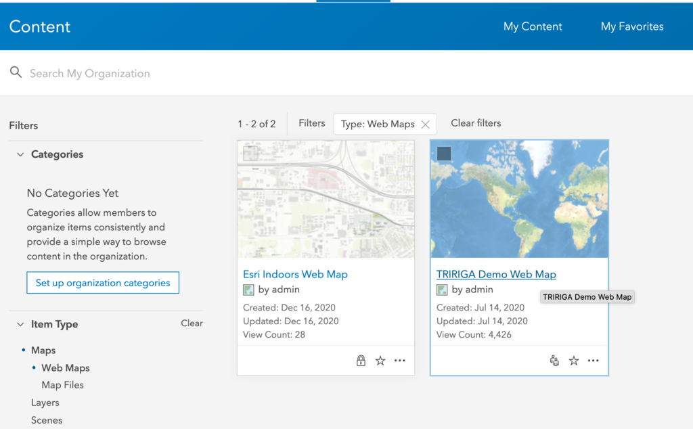Viewport: 693px width, 429px height.
Task: Collapse the Item Type filter section
Action: click(x=20, y=324)
